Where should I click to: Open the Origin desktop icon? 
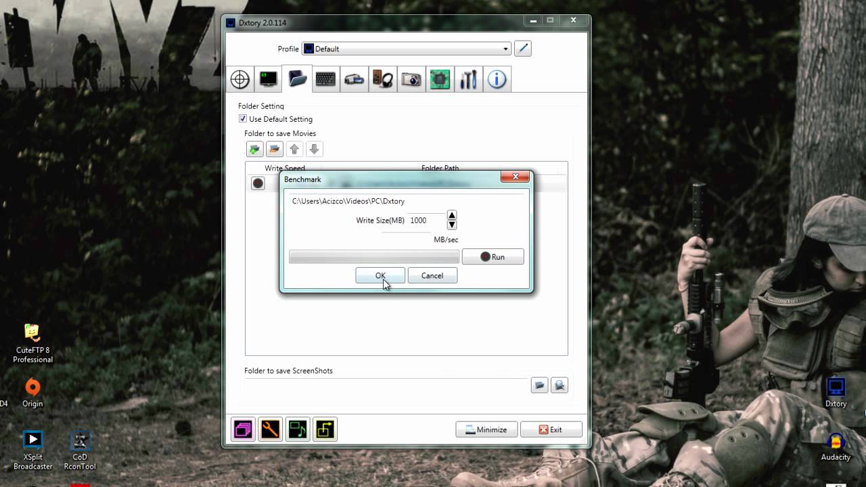point(32,393)
